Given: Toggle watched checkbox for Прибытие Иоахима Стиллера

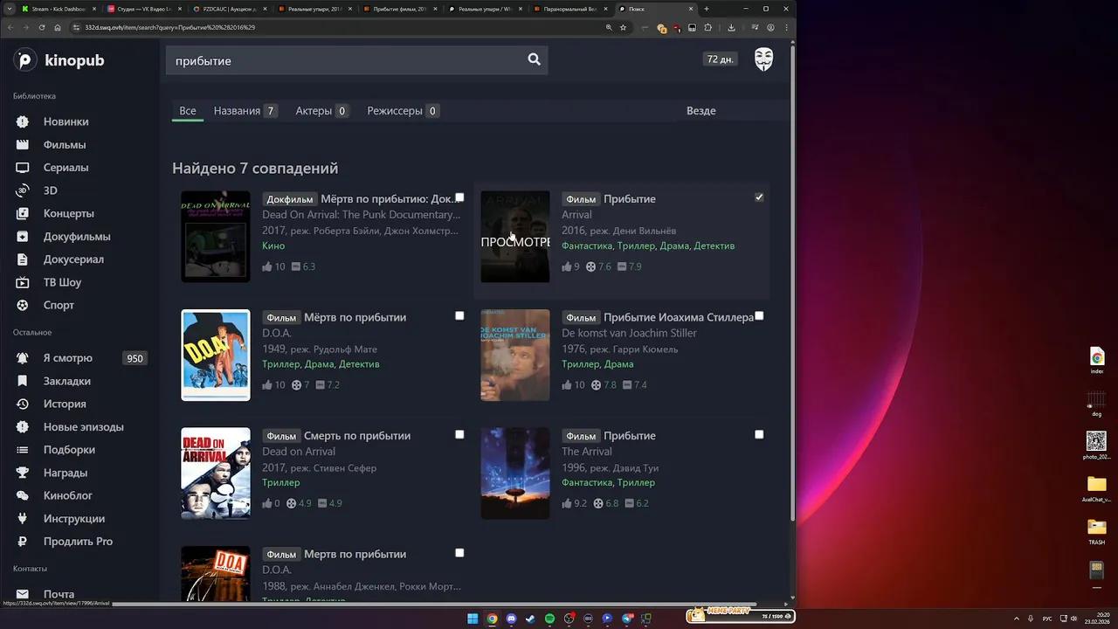Looking at the screenshot, I should (x=759, y=315).
